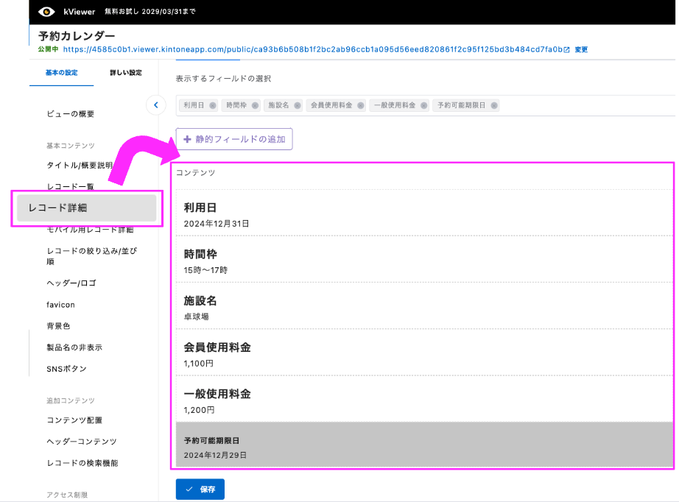Screen dimensions: 679x502
Task: Click the 追加コンテンツ sidebar heading
Action: click(71, 400)
